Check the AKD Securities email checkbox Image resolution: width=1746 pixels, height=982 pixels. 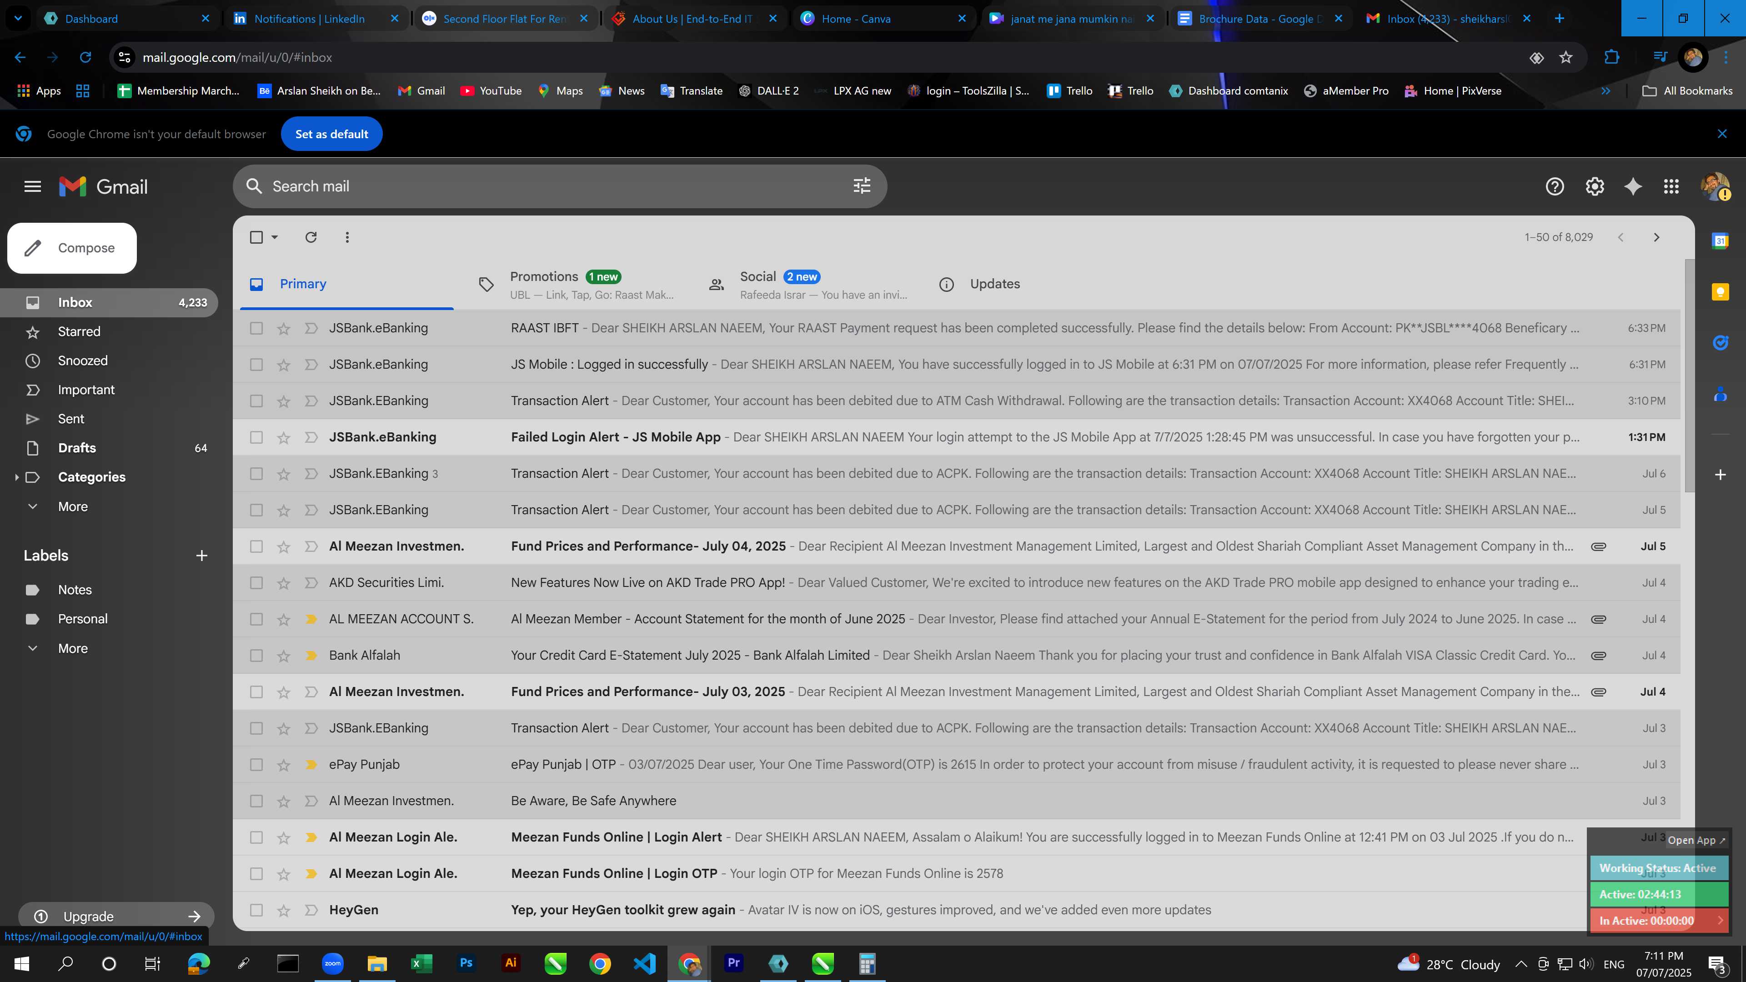[x=256, y=583]
